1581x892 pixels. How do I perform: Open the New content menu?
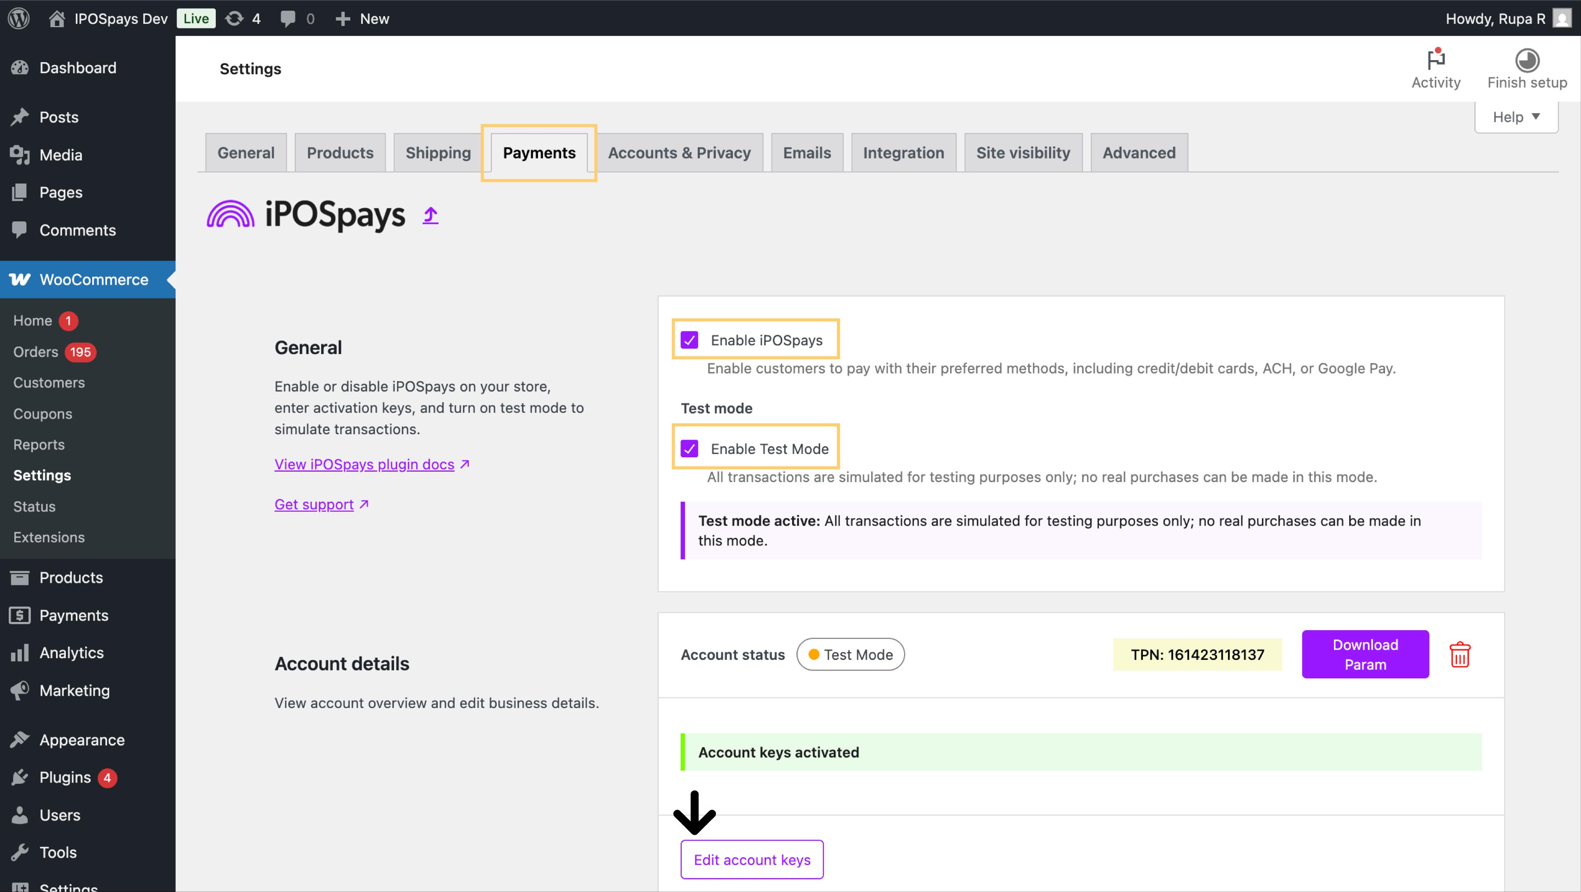point(362,19)
